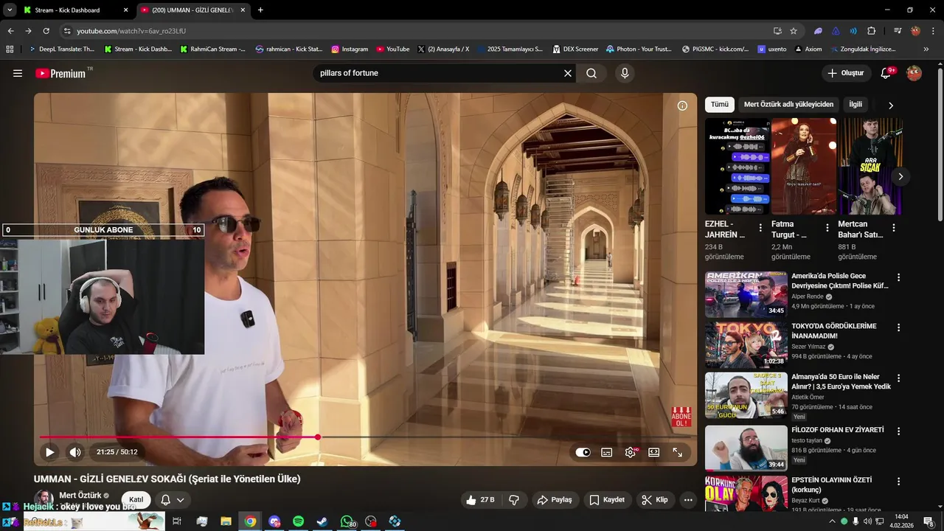The height and width of the screenshot is (531, 944).
Task: Open options for Mertcan Bahar short
Action: (x=894, y=228)
